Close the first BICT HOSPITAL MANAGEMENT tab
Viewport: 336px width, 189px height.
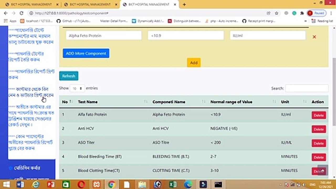tap(57, 4)
